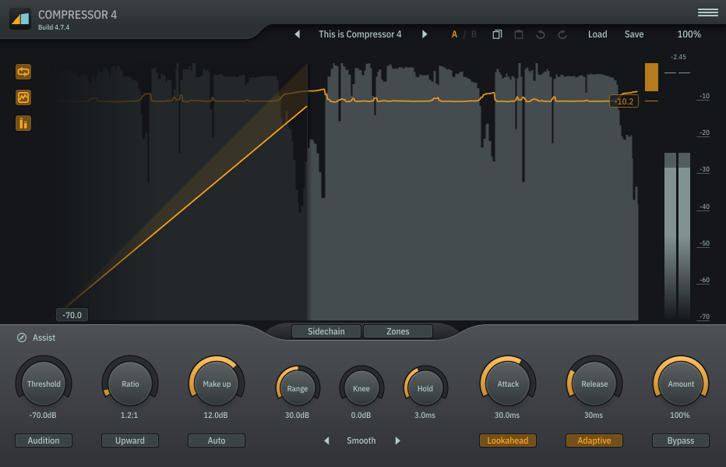The height and width of the screenshot is (467, 726).
Task: Click Load preset
Action: click(597, 34)
